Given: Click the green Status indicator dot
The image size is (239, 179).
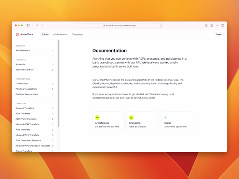Looking at the screenshot, I should pyautogui.click(x=165, y=118).
